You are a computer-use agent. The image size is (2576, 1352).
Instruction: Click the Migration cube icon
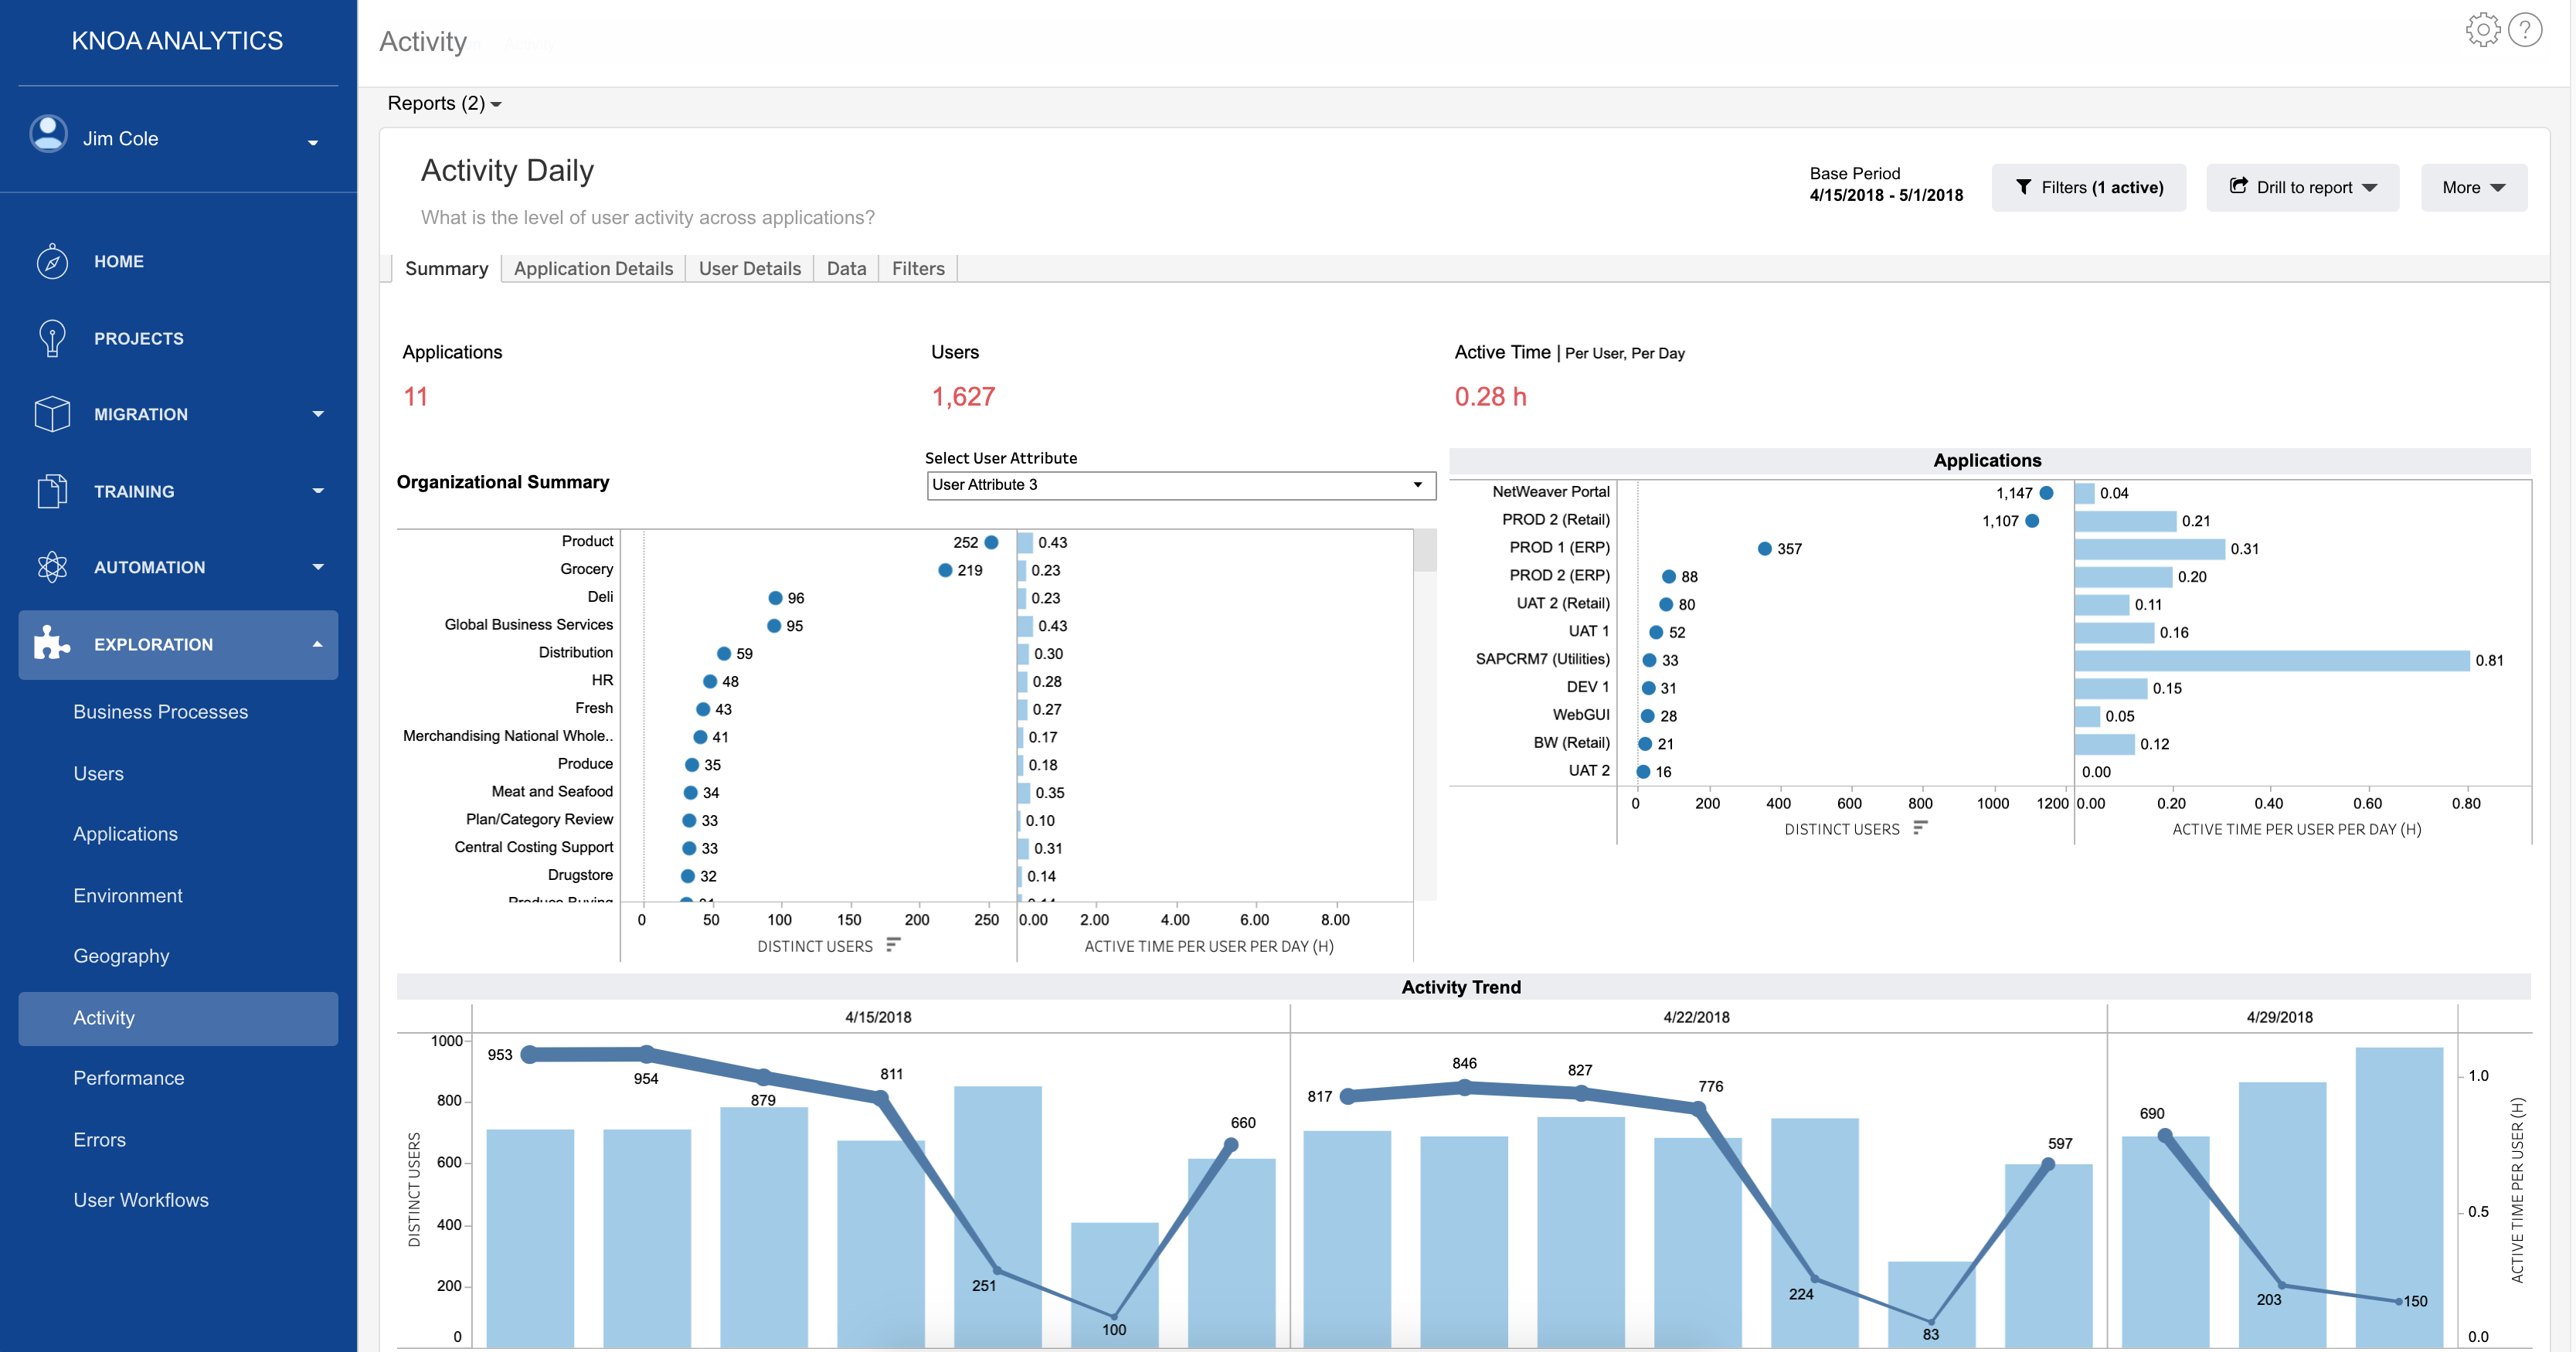click(x=52, y=414)
